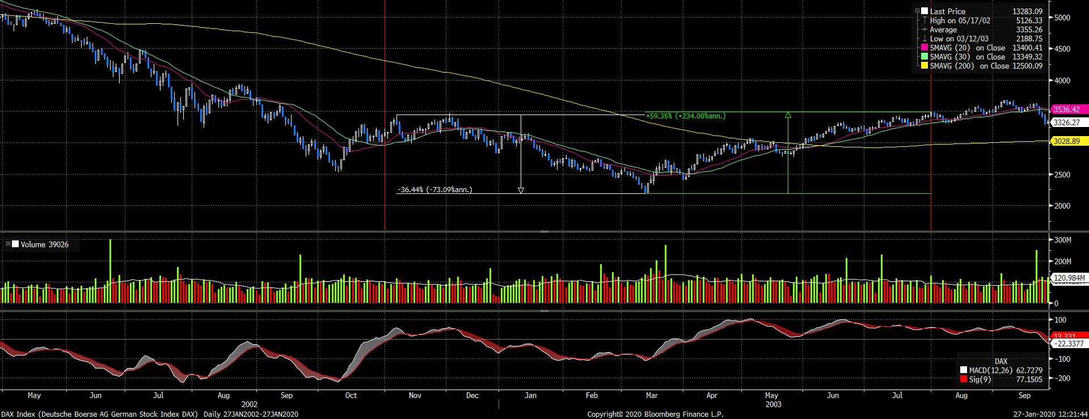
Task: Click the -22.3377 MACD axis tag
Action: (x=1069, y=344)
